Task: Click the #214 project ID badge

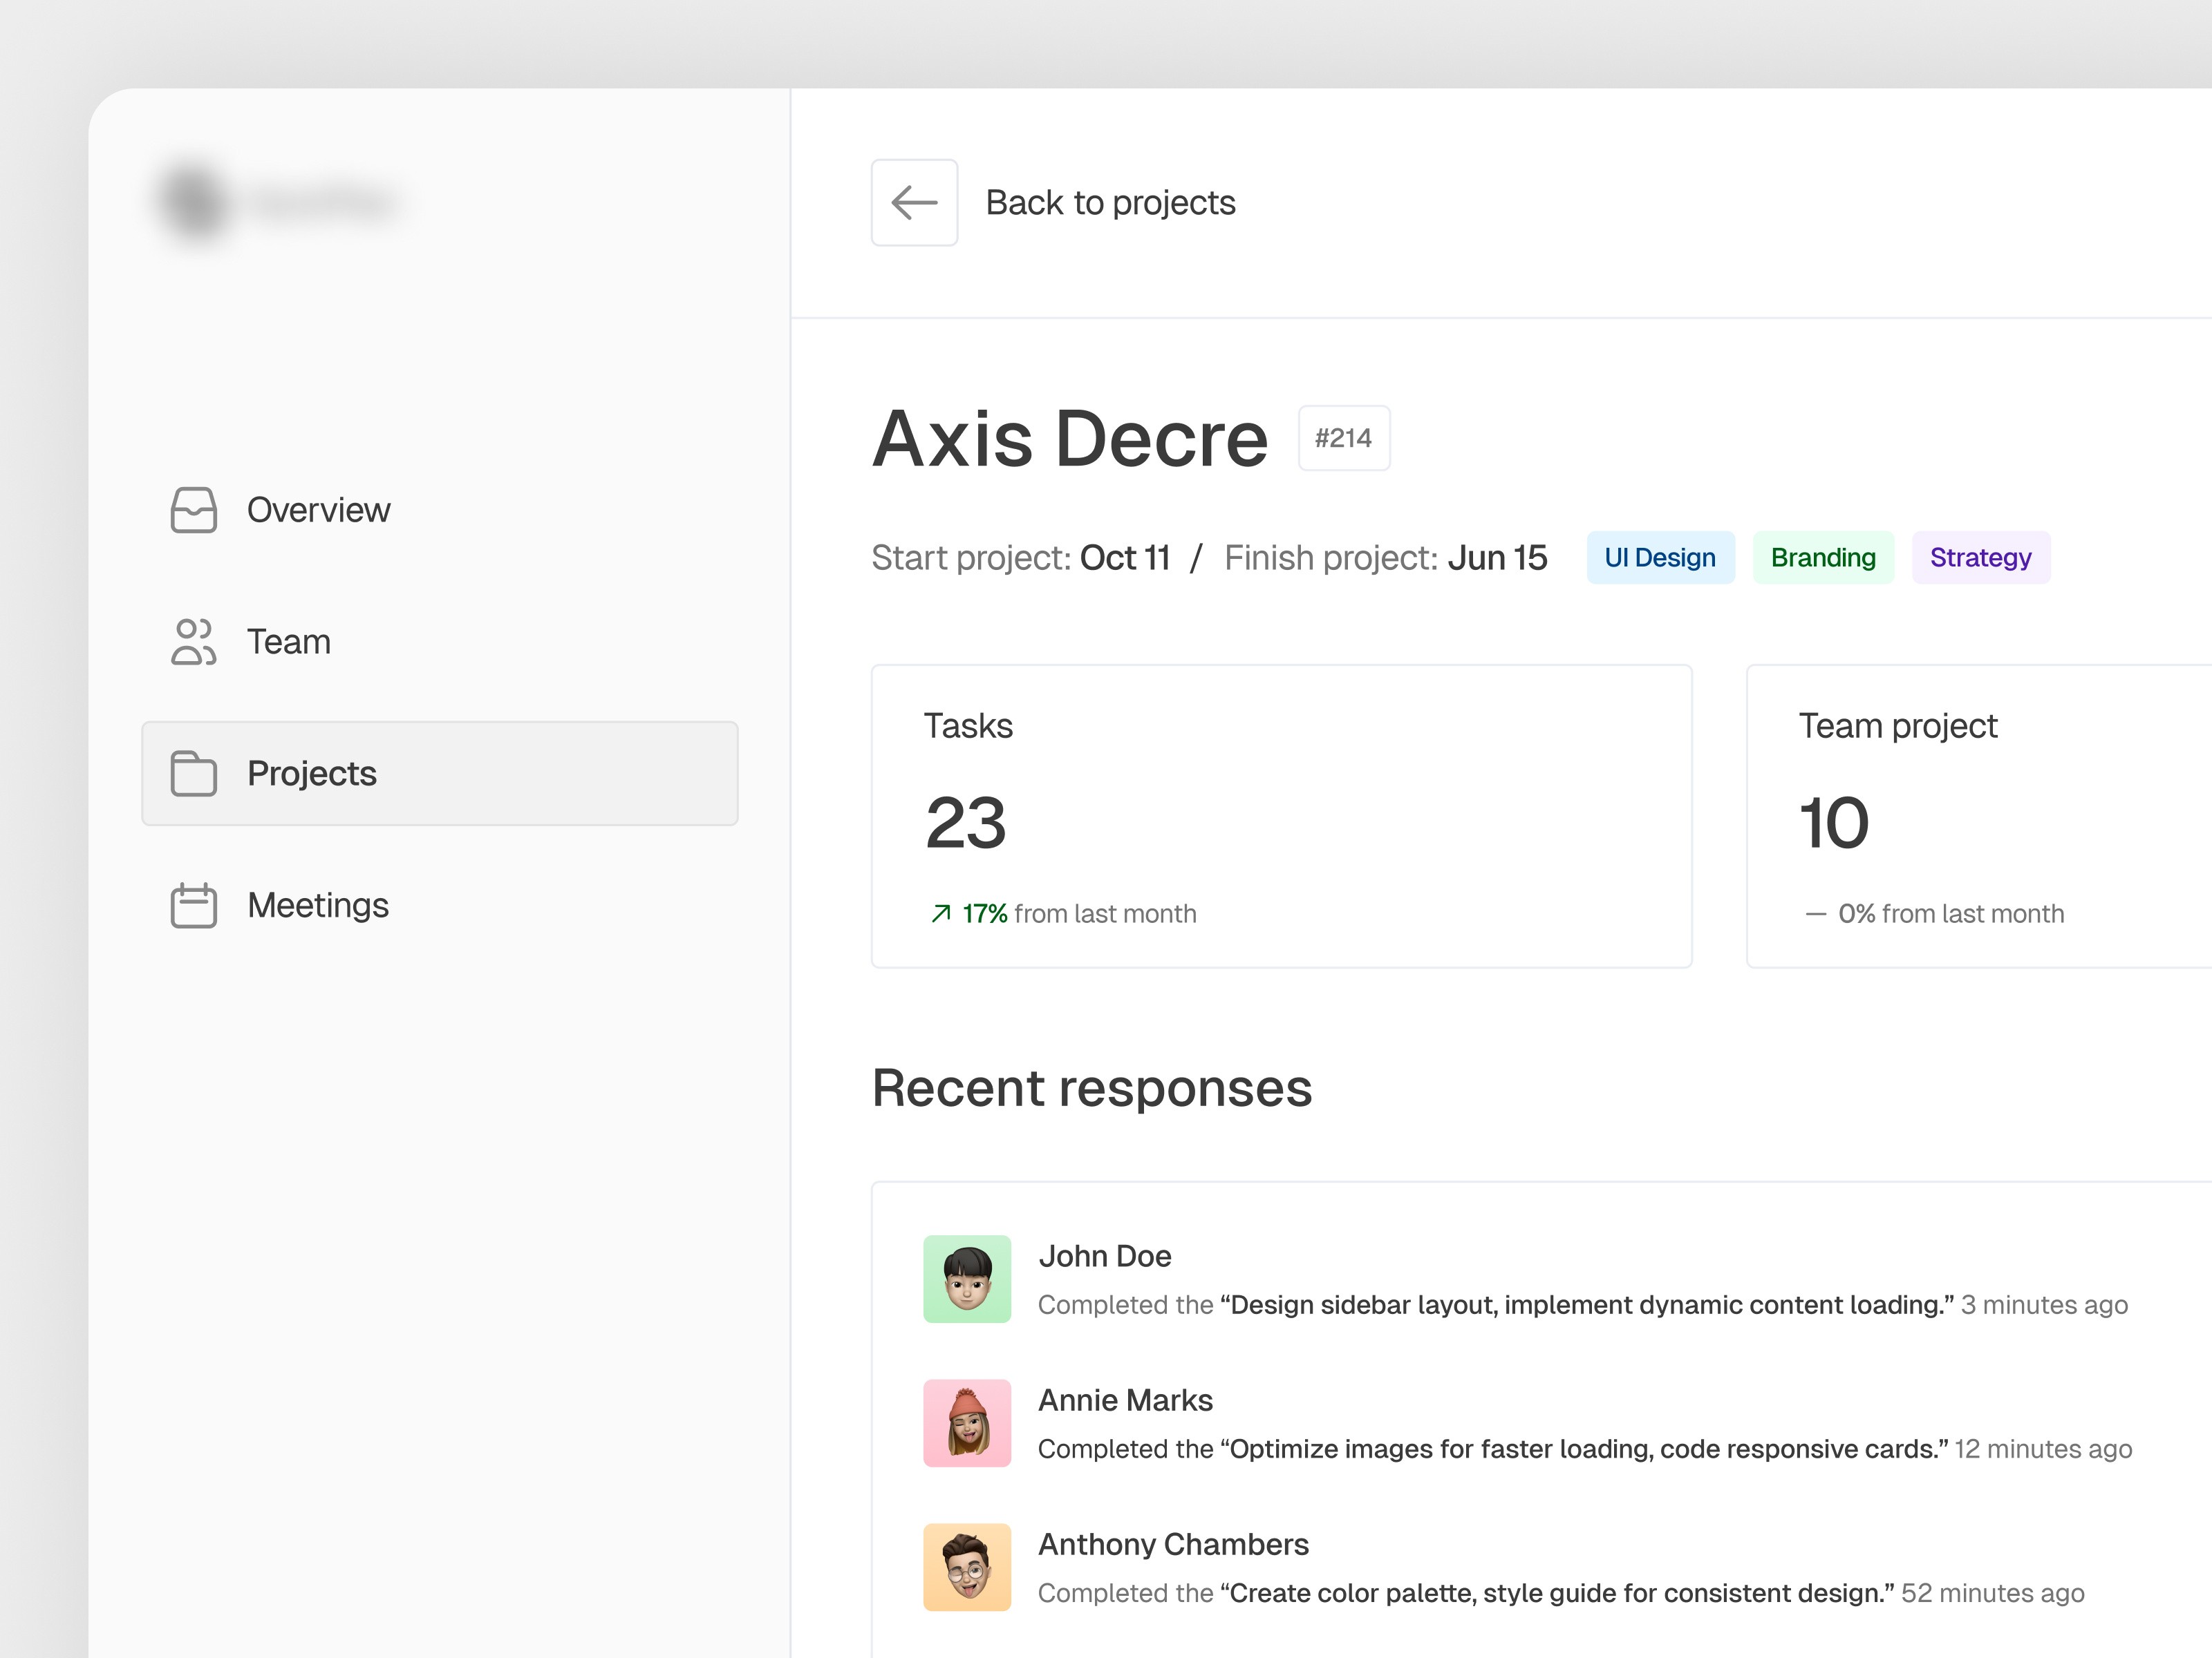Action: [x=1343, y=438]
